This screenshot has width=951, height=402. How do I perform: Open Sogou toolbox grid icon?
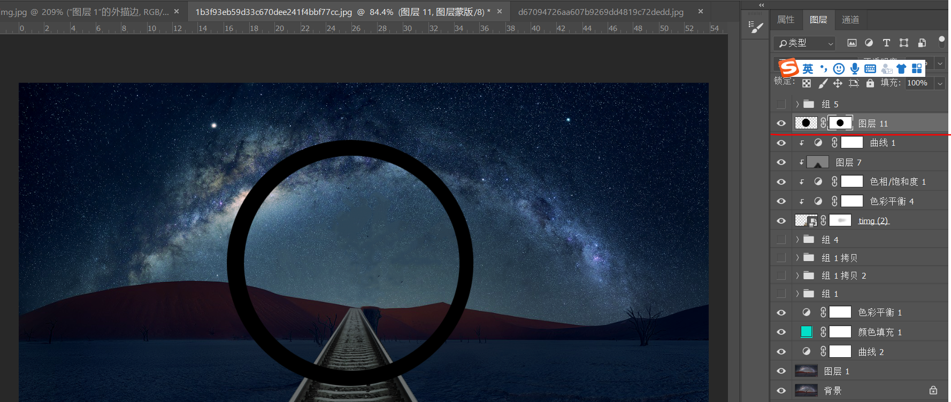[917, 68]
